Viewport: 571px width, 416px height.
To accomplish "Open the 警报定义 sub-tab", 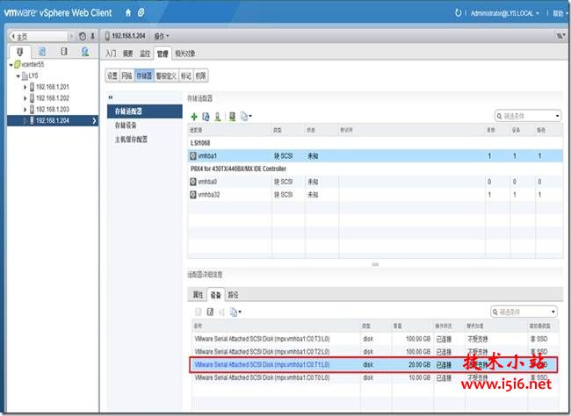I will pyautogui.click(x=166, y=75).
